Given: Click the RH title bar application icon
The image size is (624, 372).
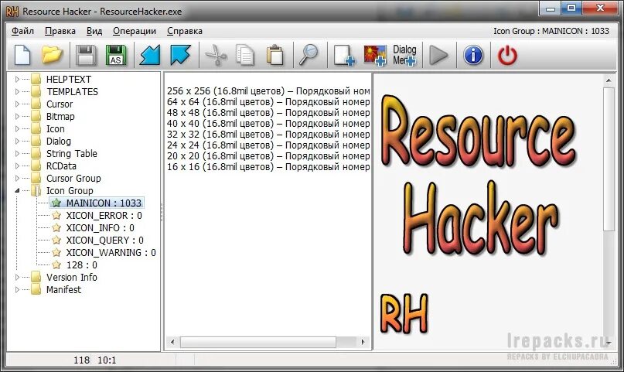Looking at the screenshot, I should 12,11.
